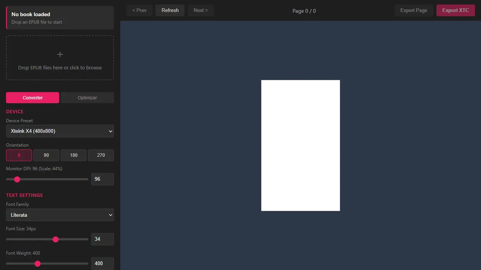Image resolution: width=481 pixels, height=270 pixels.
Task: Set orientation to 270 degrees
Action: [x=101, y=155]
